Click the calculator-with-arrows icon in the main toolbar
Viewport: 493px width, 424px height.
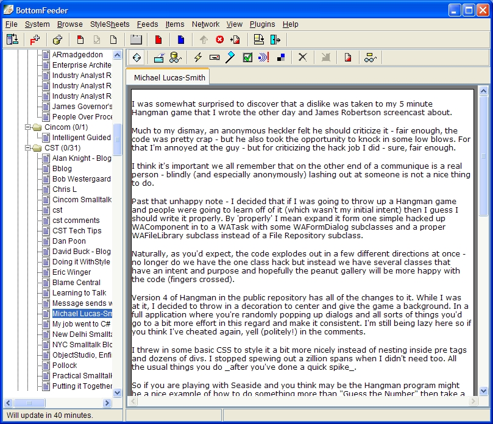[x=13, y=40]
